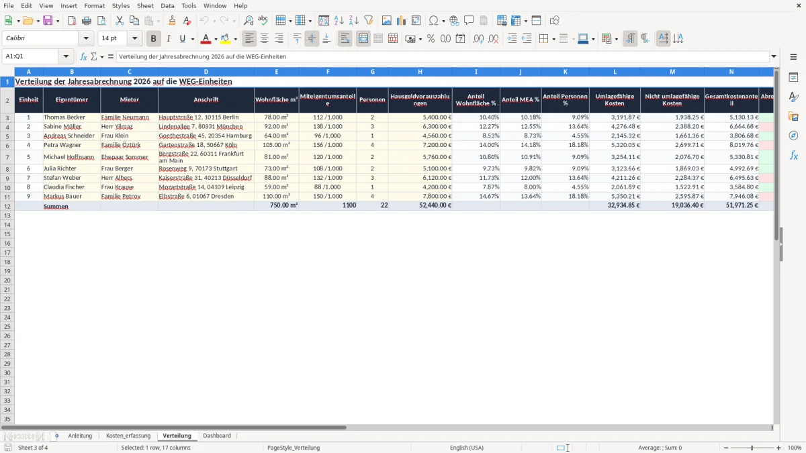Click formula bar Select Function sigma
The width and height of the screenshot is (806, 453).
click(94, 56)
